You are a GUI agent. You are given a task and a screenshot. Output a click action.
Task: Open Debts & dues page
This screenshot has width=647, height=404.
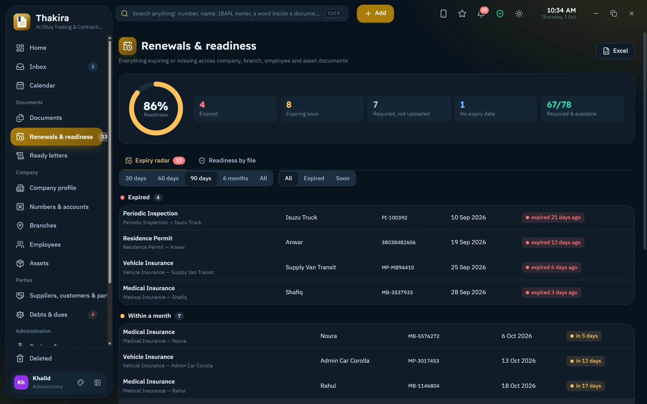[57, 314]
